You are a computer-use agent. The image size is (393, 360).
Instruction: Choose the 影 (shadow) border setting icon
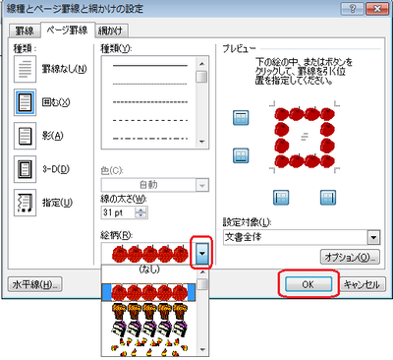pos(25,136)
